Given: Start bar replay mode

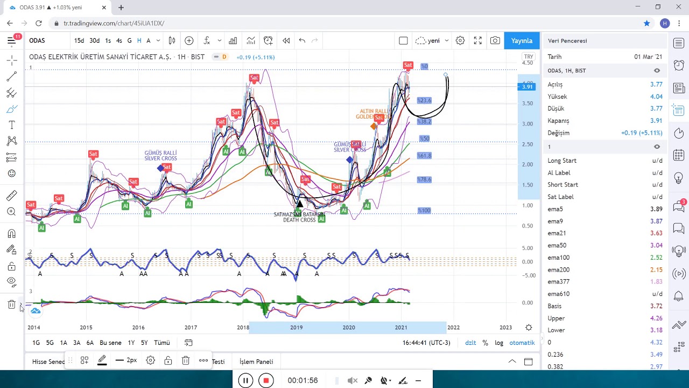Looking at the screenshot, I should [x=286, y=40].
